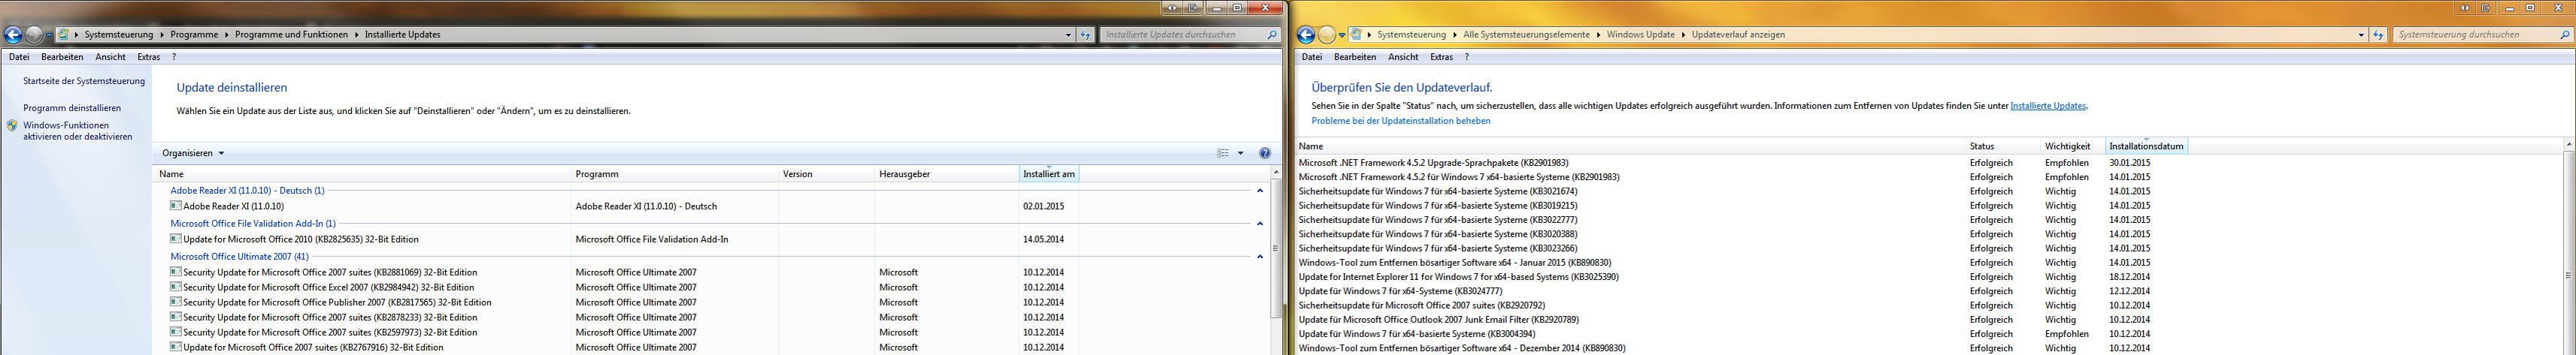Open recent pages arrow in Updateverlauf window

point(1342,35)
